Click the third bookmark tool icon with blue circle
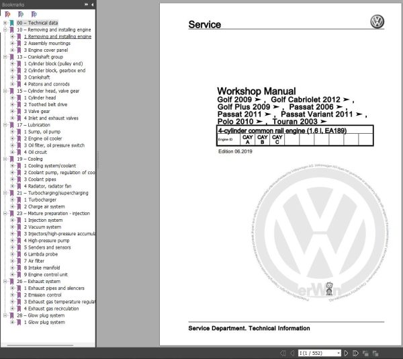The width and height of the screenshot is (403, 359). click(x=34, y=14)
